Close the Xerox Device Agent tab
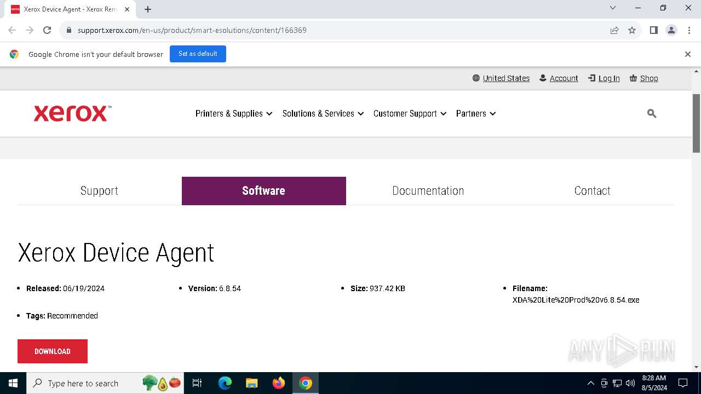Viewport: 701px width, 394px height. tap(127, 9)
